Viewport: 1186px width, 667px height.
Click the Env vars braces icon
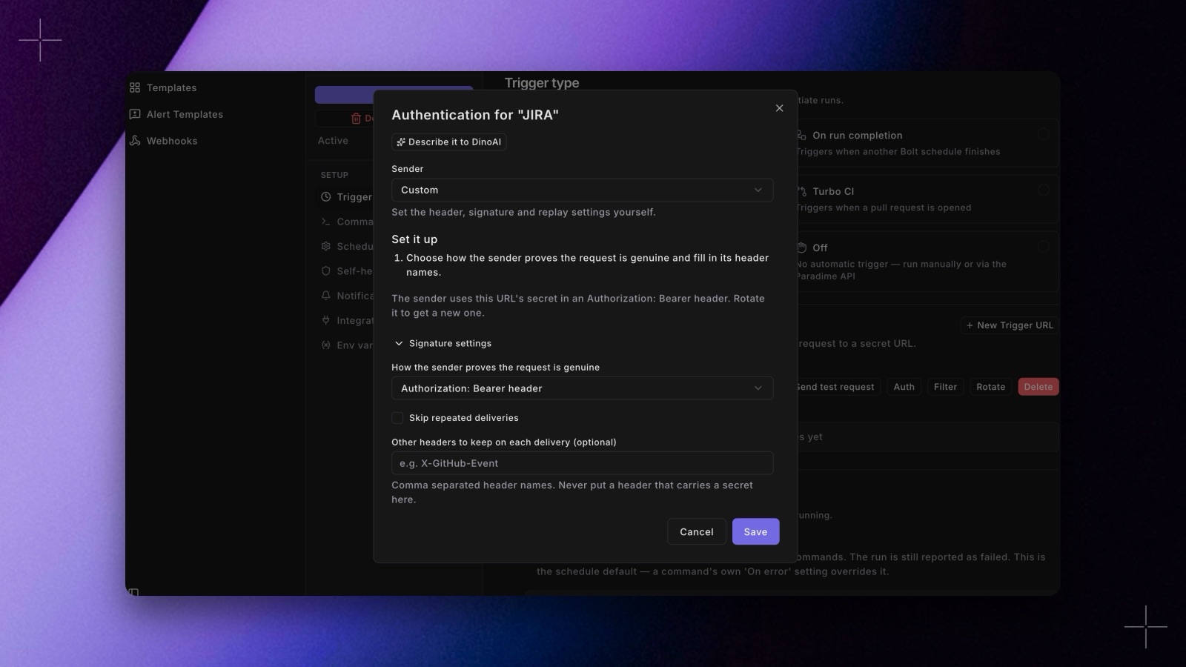click(325, 345)
